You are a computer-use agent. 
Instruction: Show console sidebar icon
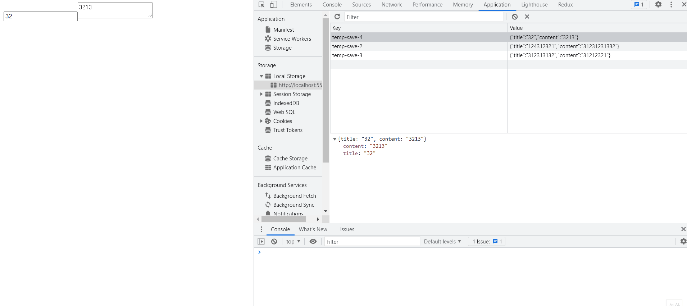(261, 242)
